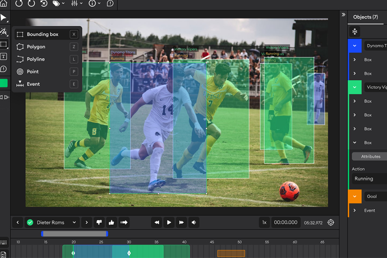Expand first Box under Victory Vipers
This screenshot has height=258, width=387.
(355, 101)
